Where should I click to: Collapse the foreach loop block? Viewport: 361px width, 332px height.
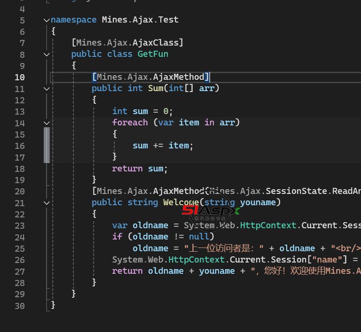[47, 123]
